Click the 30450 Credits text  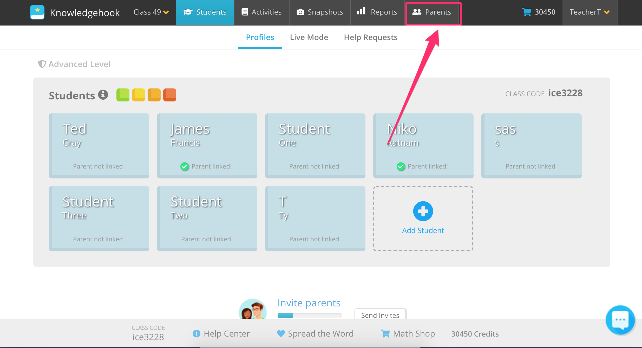[475, 334]
